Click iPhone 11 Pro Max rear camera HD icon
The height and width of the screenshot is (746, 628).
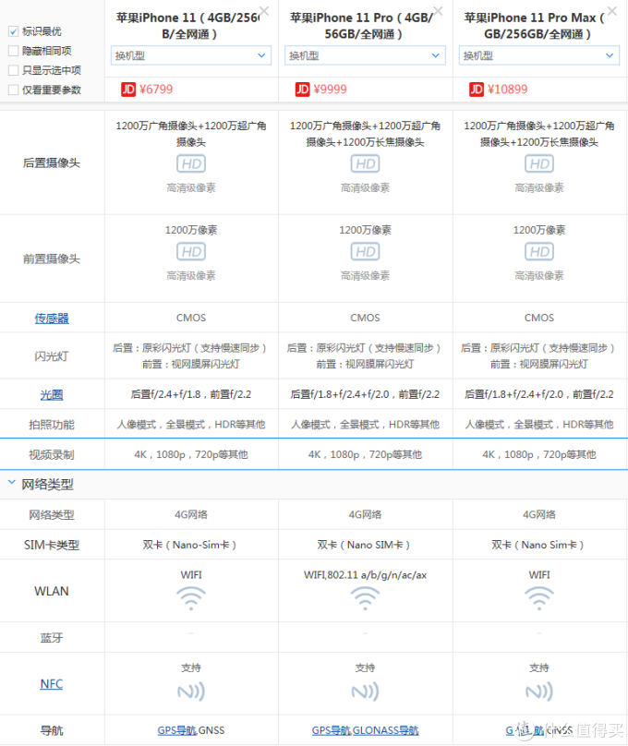point(539,163)
